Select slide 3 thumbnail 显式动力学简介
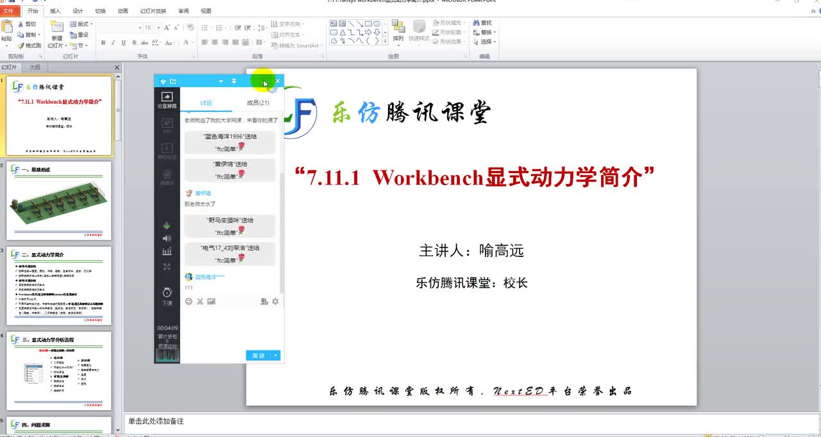This screenshot has width=821, height=437. [x=59, y=286]
